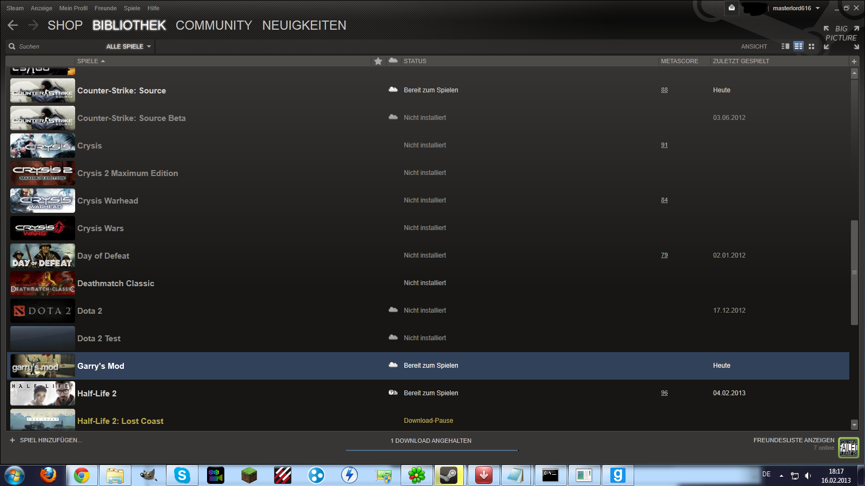Image resolution: width=865 pixels, height=486 pixels.
Task: Open the inbox envelope icon
Action: click(731, 8)
